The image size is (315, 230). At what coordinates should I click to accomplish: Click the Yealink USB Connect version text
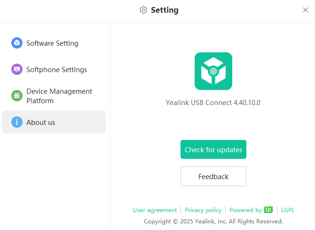pyautogui.click(x=213, y=103)
